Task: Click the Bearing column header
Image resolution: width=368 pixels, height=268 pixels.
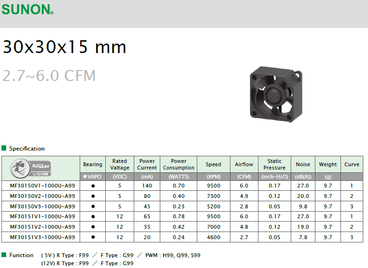Action: click(x=92, y=164)
